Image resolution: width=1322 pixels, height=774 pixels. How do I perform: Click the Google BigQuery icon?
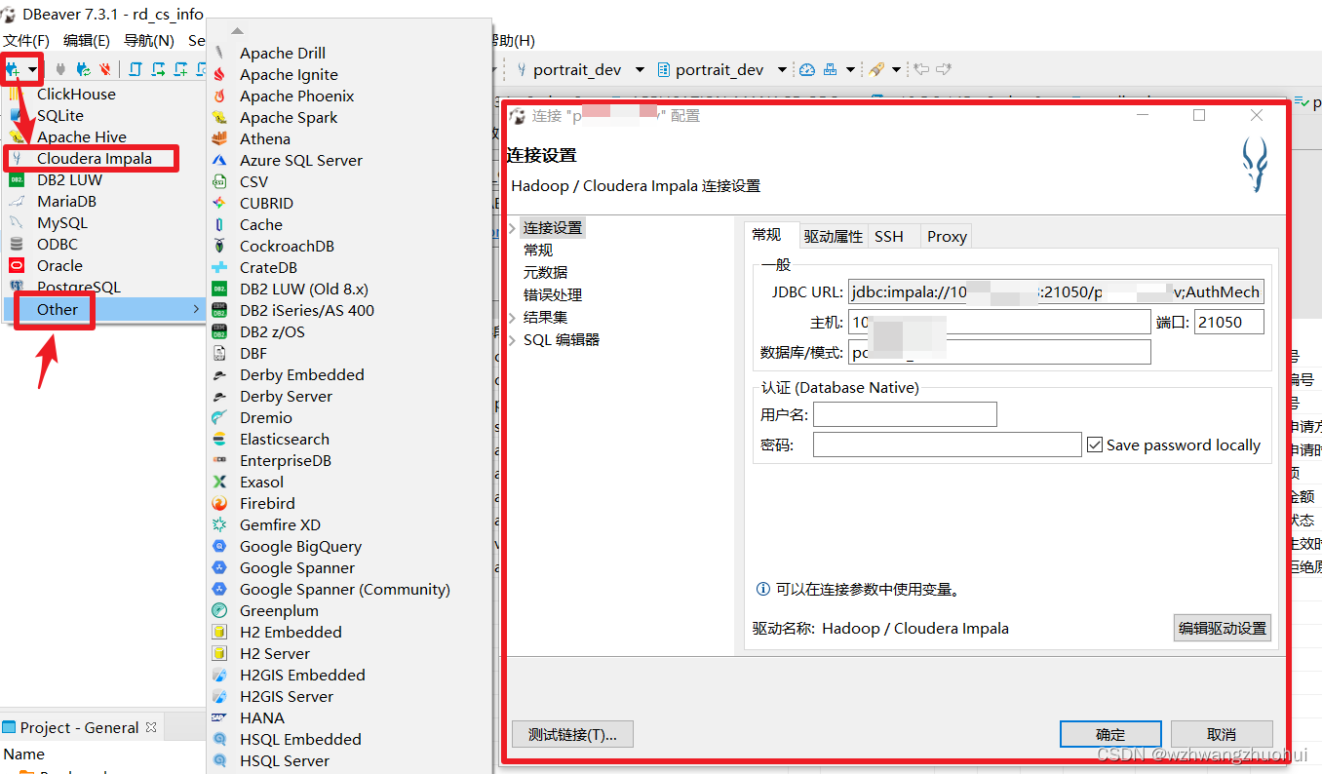tap(220, 546)
